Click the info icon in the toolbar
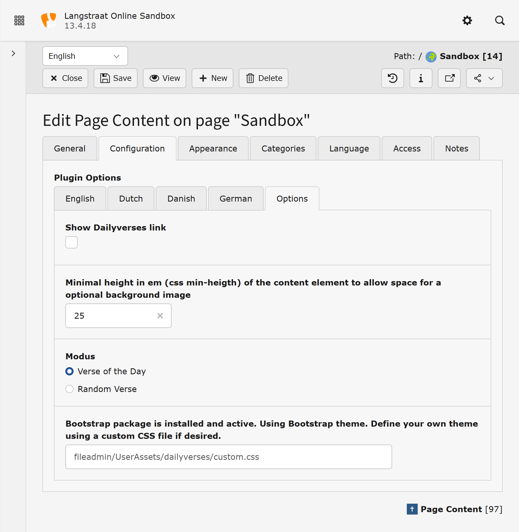 (421, 78)
